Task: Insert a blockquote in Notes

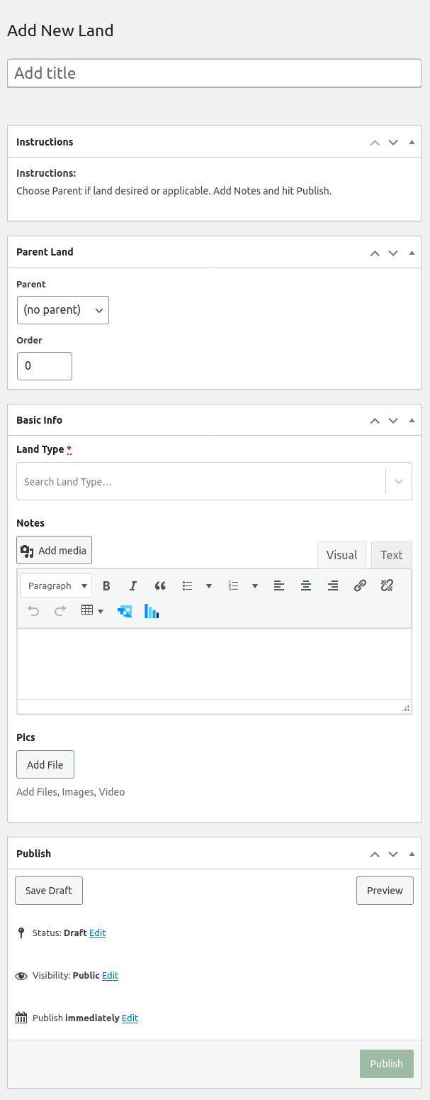Action: pyautogui.click(x=160, y=585)
